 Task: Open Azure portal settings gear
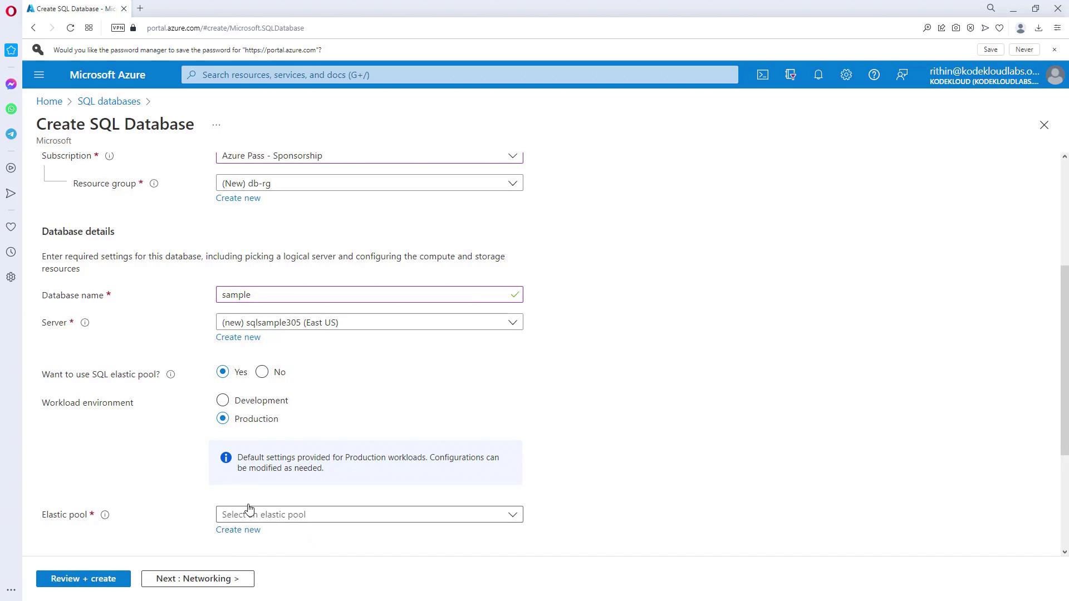(x=846, y=75)
